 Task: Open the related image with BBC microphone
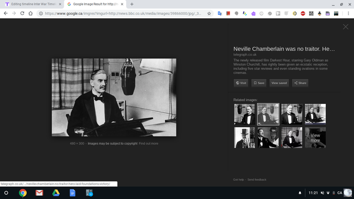(268, 138)
